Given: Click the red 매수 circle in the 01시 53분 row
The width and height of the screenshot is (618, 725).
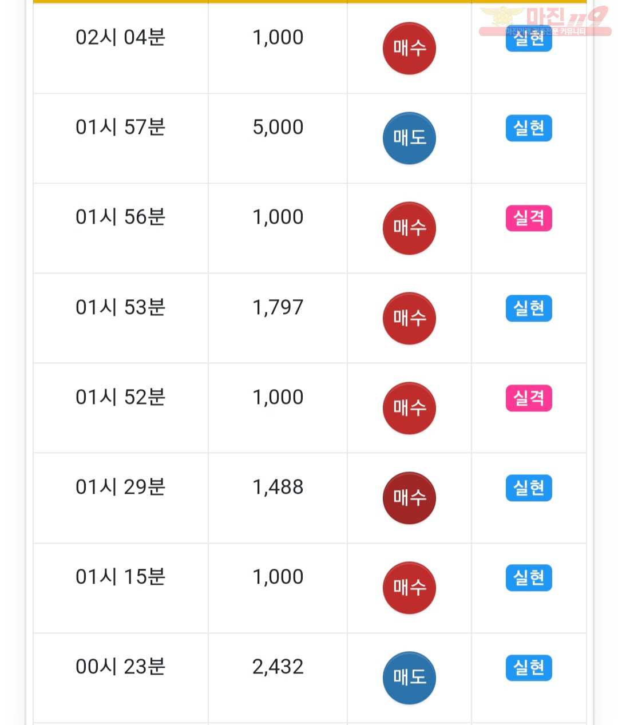Looking at the screenshot, I should click(x=409, y=318).
